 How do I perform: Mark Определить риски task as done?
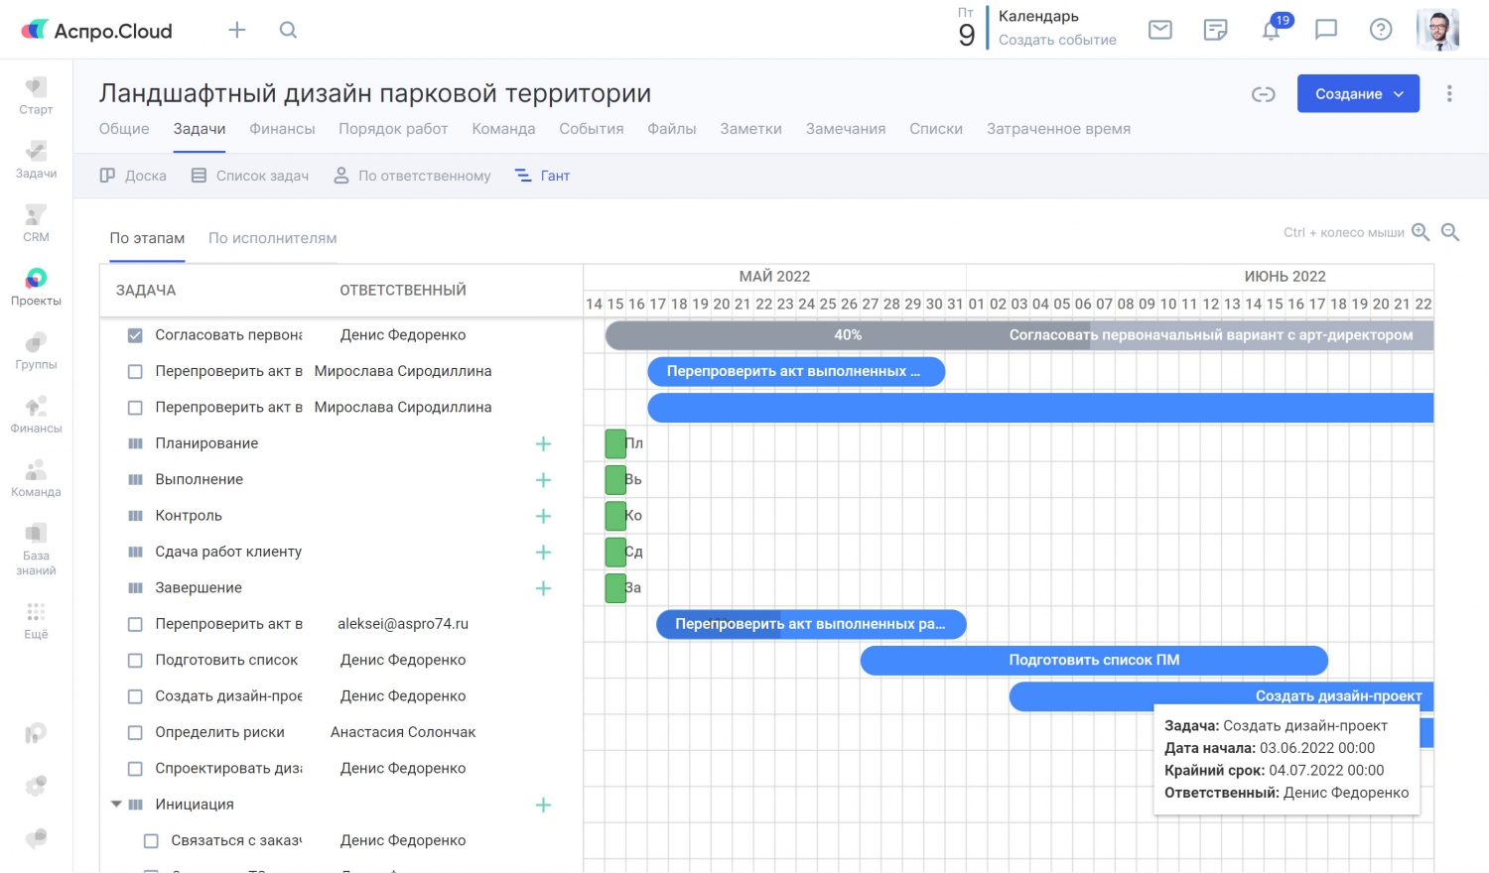click(135, 733)
